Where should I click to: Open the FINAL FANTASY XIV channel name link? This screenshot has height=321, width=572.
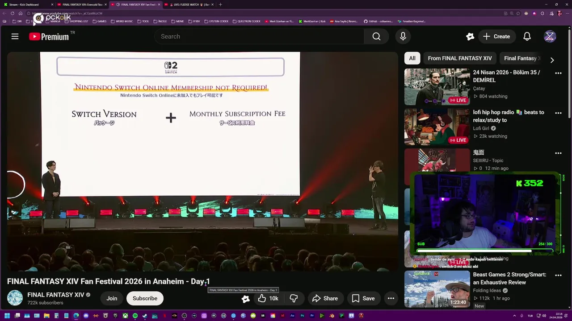56,295
